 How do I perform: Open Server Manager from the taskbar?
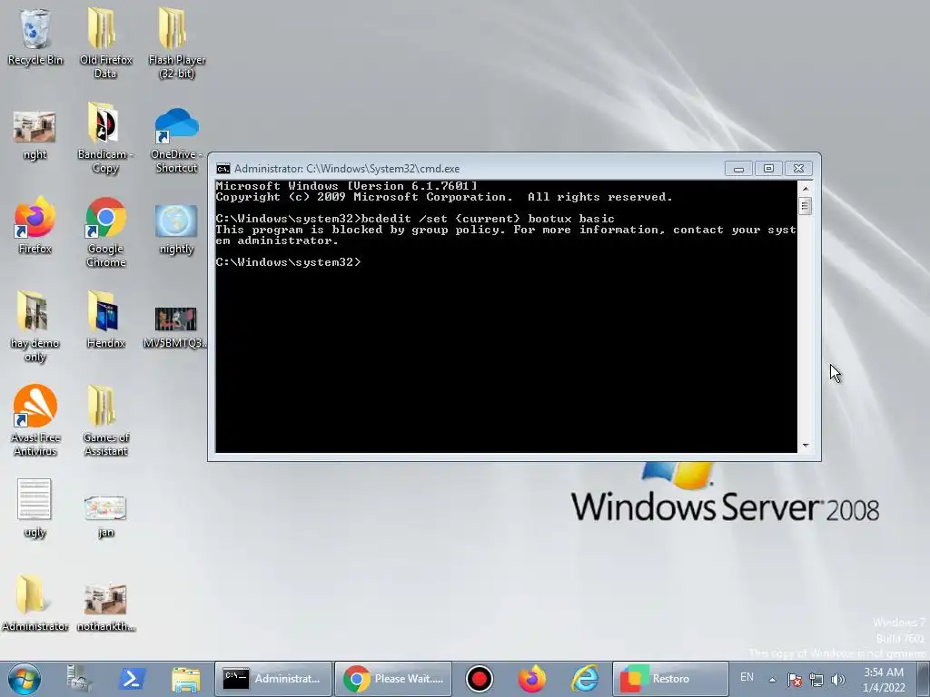[78, 679]
